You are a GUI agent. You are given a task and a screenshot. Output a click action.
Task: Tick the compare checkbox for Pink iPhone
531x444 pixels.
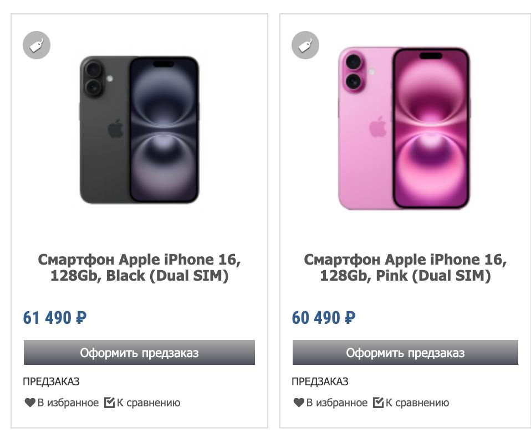click(x=379, y=402)
